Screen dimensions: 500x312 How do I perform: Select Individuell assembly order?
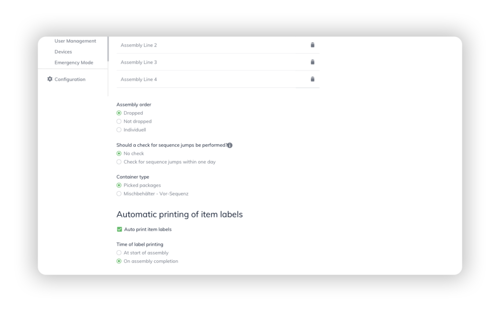tap(119, 130)
